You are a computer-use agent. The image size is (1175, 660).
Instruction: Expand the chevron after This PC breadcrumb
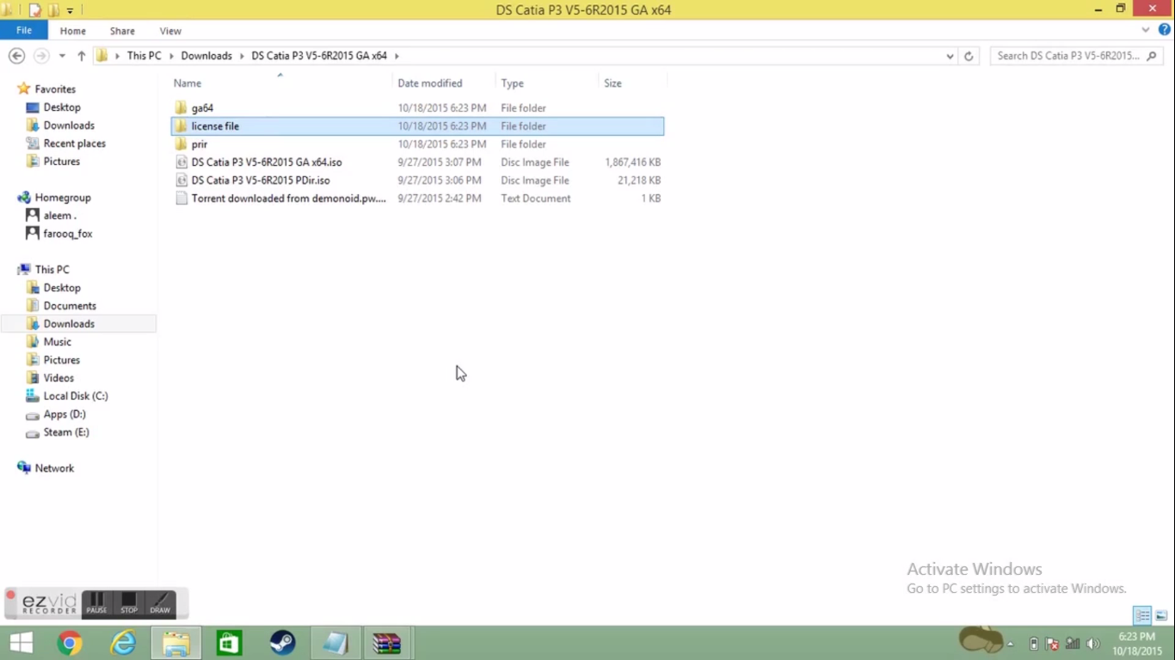(171, 56)
